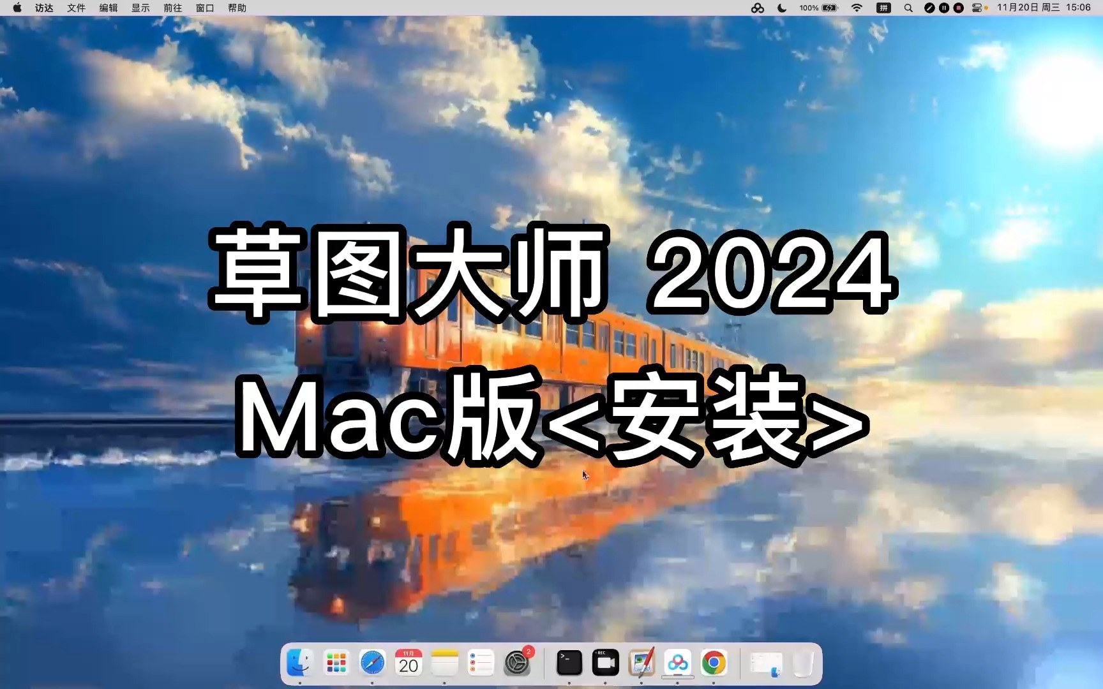Stop the screen recording from menu bar

pyautogui.click(x=958, y=8)
